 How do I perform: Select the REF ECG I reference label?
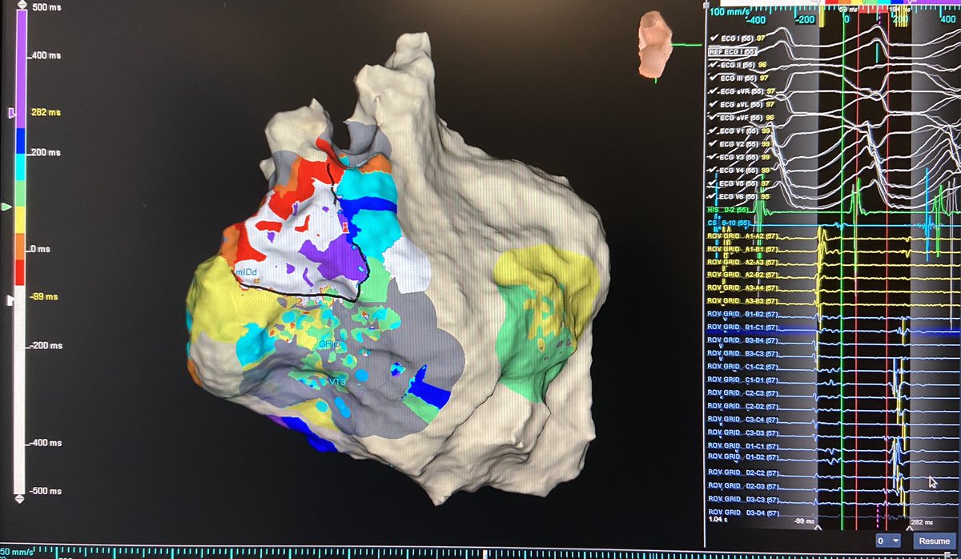point(734,52)
